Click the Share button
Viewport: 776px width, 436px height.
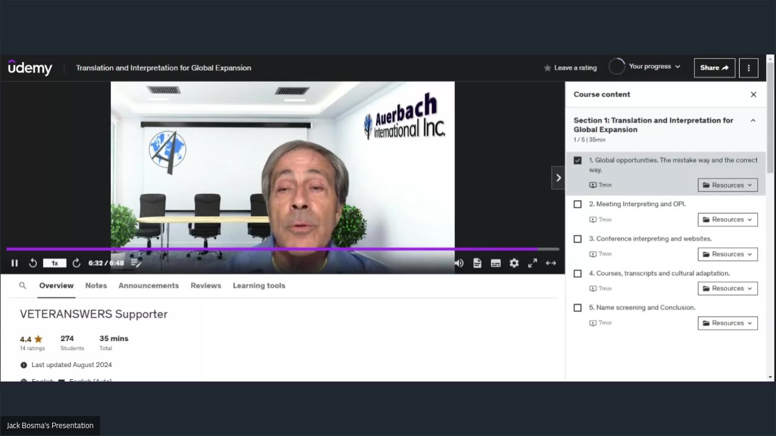(x=715, y=68)
